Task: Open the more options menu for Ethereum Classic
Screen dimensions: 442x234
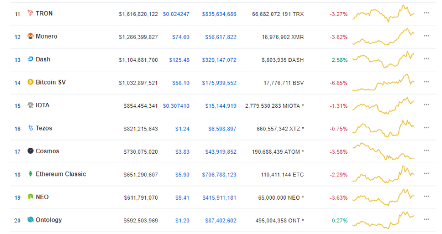Action: pyautogui.click(x=426, y=174)
